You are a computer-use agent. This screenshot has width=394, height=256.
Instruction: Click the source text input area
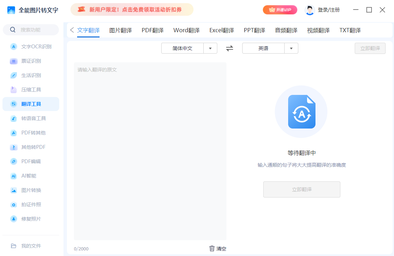[150, 151]
